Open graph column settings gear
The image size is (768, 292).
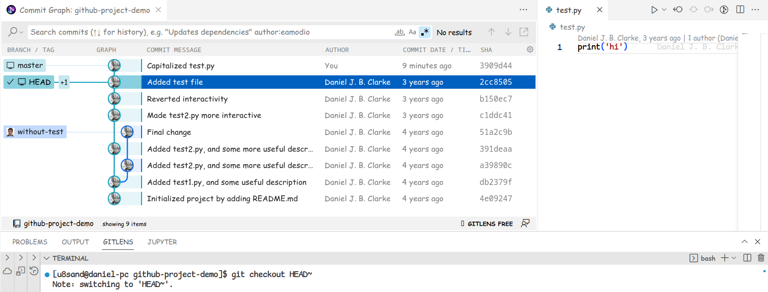pos(530,50)
